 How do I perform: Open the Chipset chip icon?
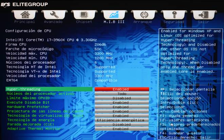click(84, 15)
